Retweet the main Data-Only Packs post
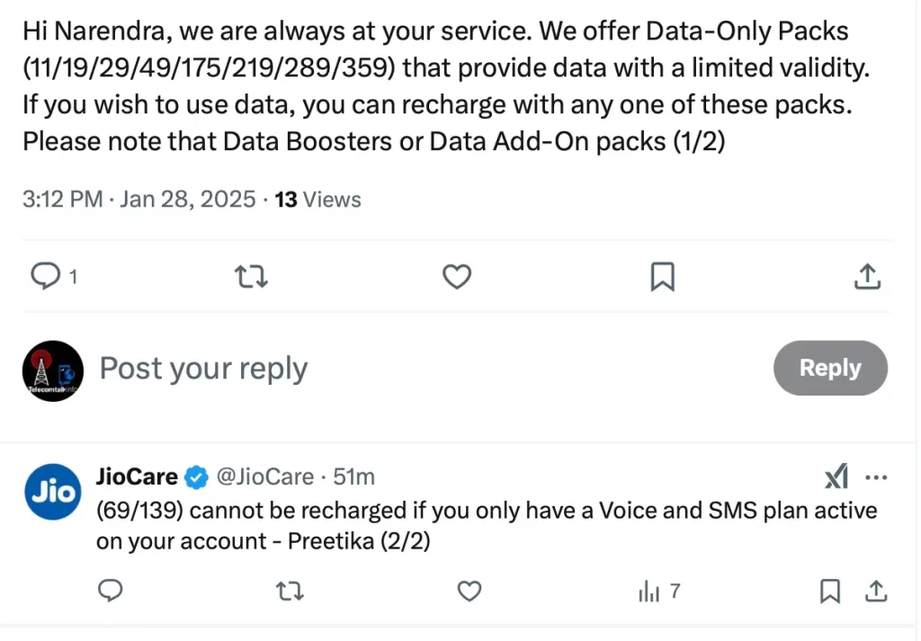 pyautogui.click(x=250, y=277)
